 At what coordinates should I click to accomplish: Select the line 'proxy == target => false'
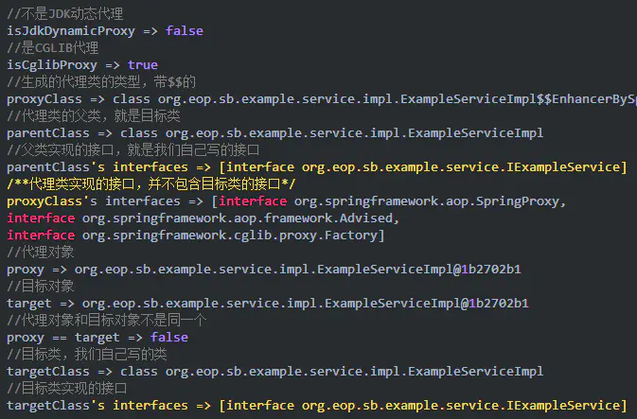point(97,338)
